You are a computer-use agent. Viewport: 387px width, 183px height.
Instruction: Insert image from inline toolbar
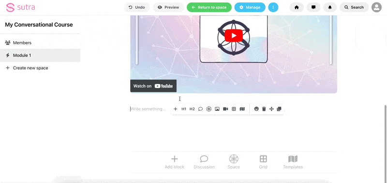tap(217, 109)
